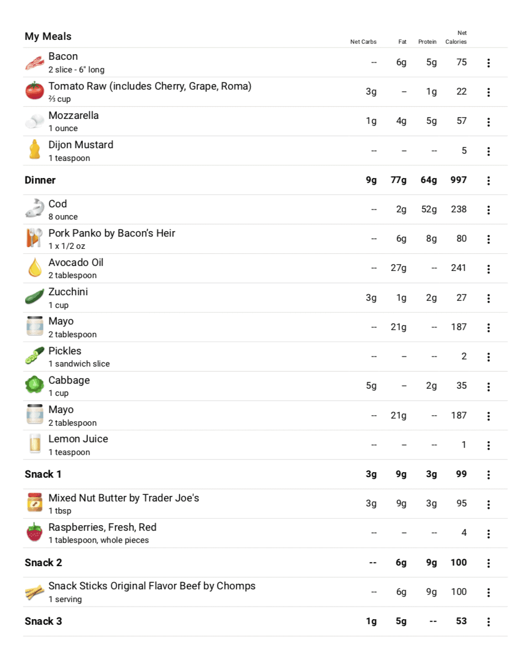Open the three-dot menu for Bacon

tap(488, 62)
